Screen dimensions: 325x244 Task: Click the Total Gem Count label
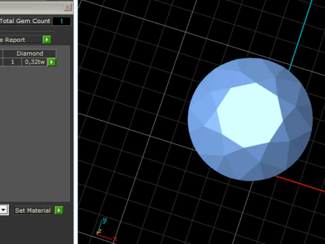click(x=25, y=21)
